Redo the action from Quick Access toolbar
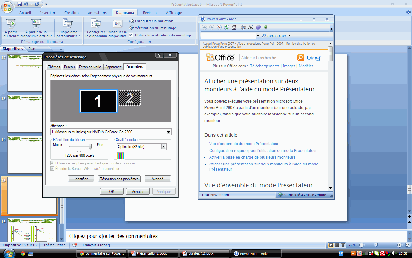This screenshot has height=258, width=412. tap(37, 4)
